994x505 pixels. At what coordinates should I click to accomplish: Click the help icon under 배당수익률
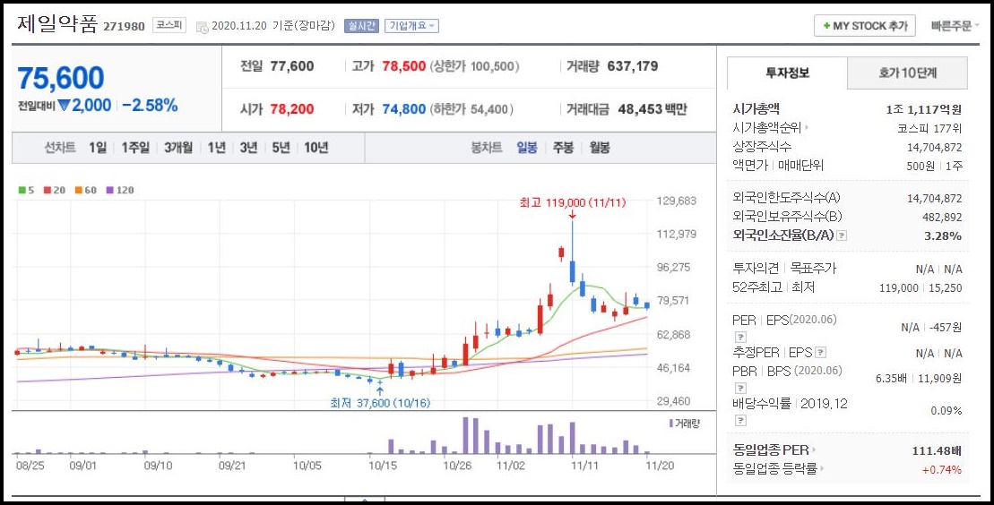(x=739, y=421)
